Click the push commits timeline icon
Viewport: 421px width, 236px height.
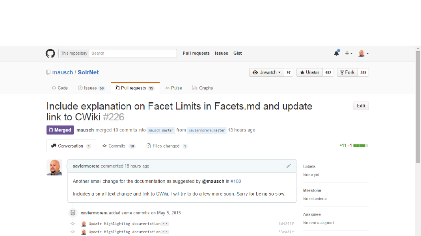pos(73,213)
